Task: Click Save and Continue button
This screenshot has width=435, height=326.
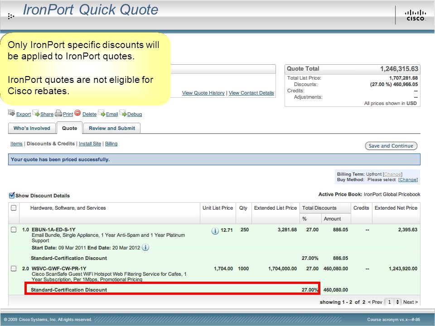Action: 391,146
